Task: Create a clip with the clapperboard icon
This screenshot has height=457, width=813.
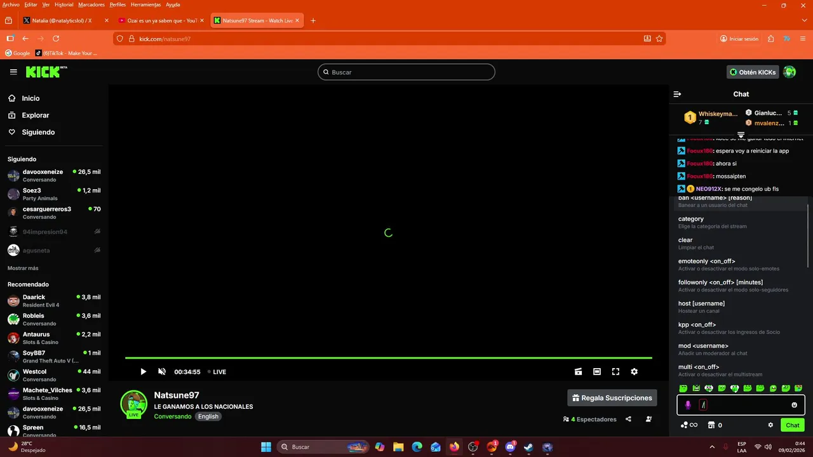Action: 578,372
